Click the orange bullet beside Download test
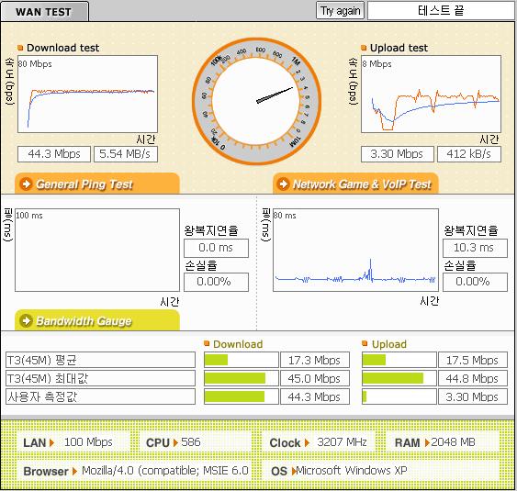Image resolution: width=517 pixels, height=491 pixels. (x=20, y=48)
